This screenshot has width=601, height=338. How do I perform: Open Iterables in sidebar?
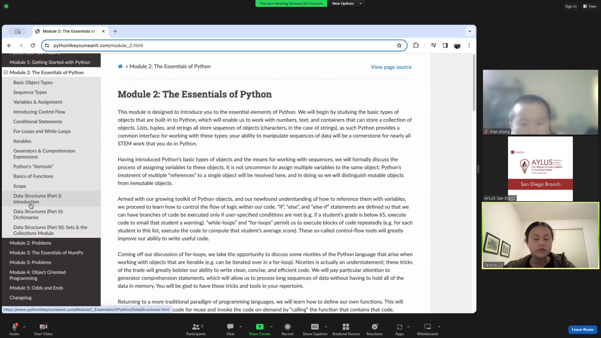pyautogui.click(x=22, y=141)
